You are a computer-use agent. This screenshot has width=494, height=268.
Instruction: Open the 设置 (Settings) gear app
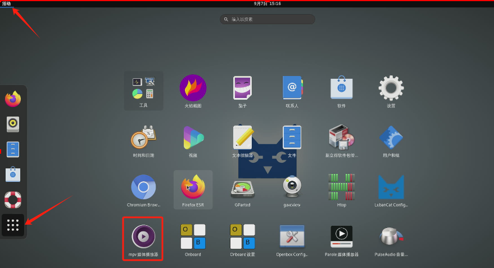pyautogui.click(x=391, y=88)
